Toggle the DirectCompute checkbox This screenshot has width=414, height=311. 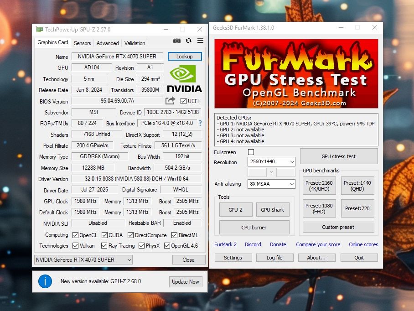(130, 235)
